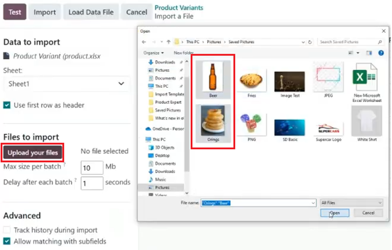Toggle Use first row as header checkbox
Viewport: 392px width, 250px height.
pos(7,105)
